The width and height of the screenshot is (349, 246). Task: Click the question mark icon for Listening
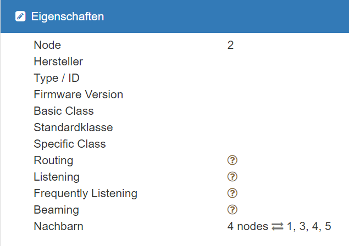pyautogui.click(x=232, y=177)
